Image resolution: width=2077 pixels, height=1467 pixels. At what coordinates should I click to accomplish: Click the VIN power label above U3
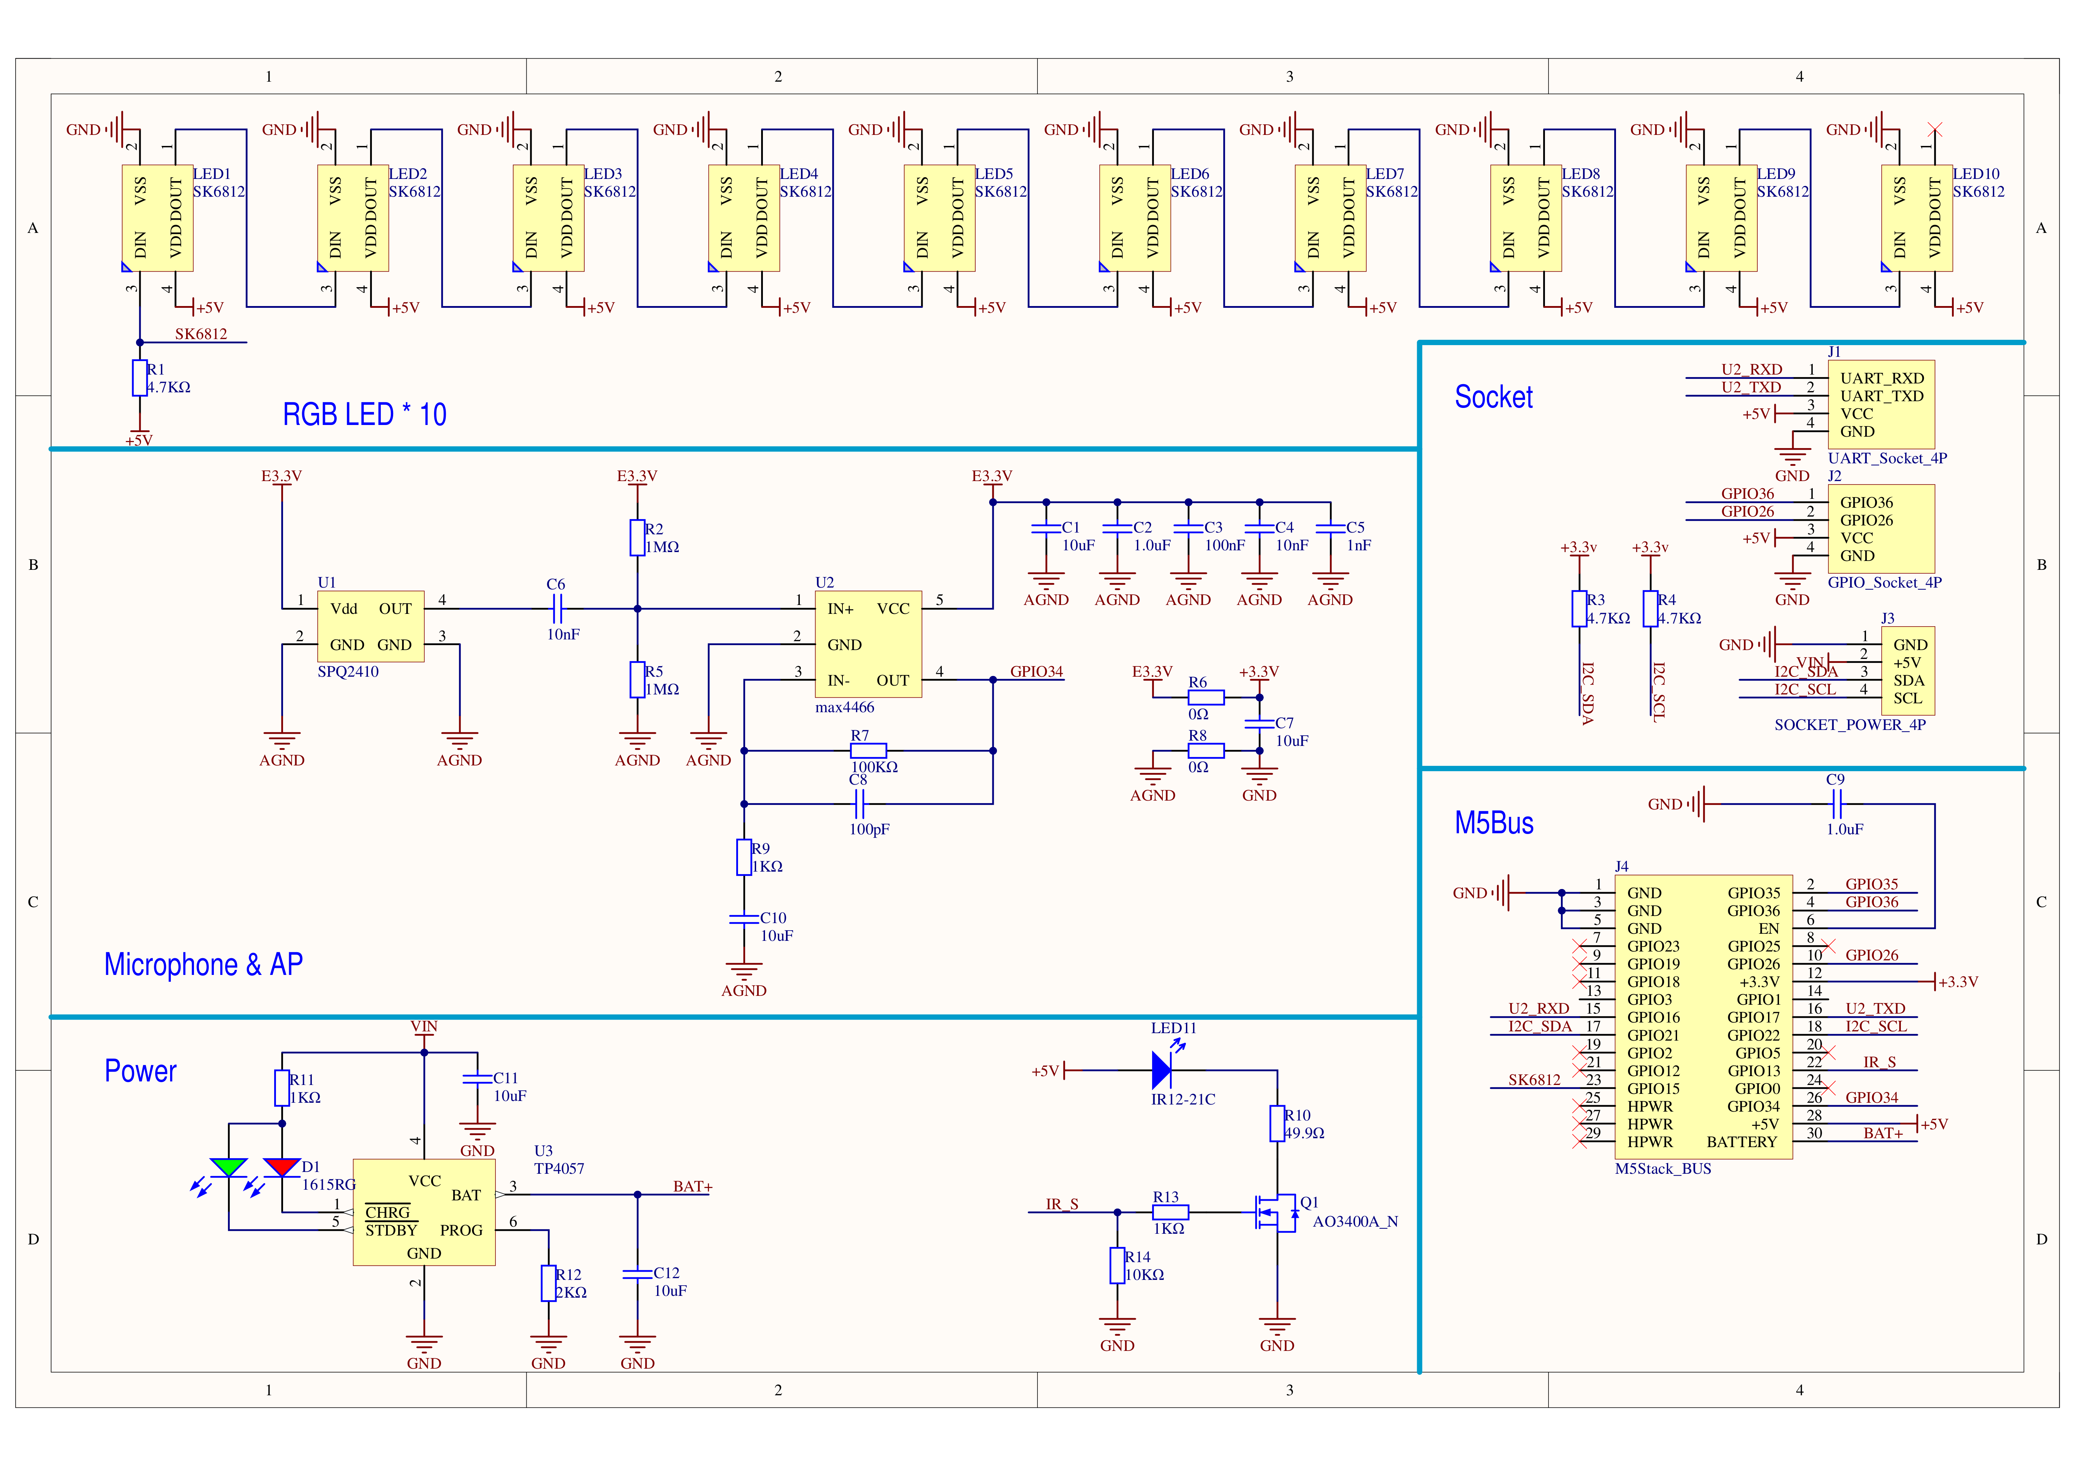point(424,1026)
